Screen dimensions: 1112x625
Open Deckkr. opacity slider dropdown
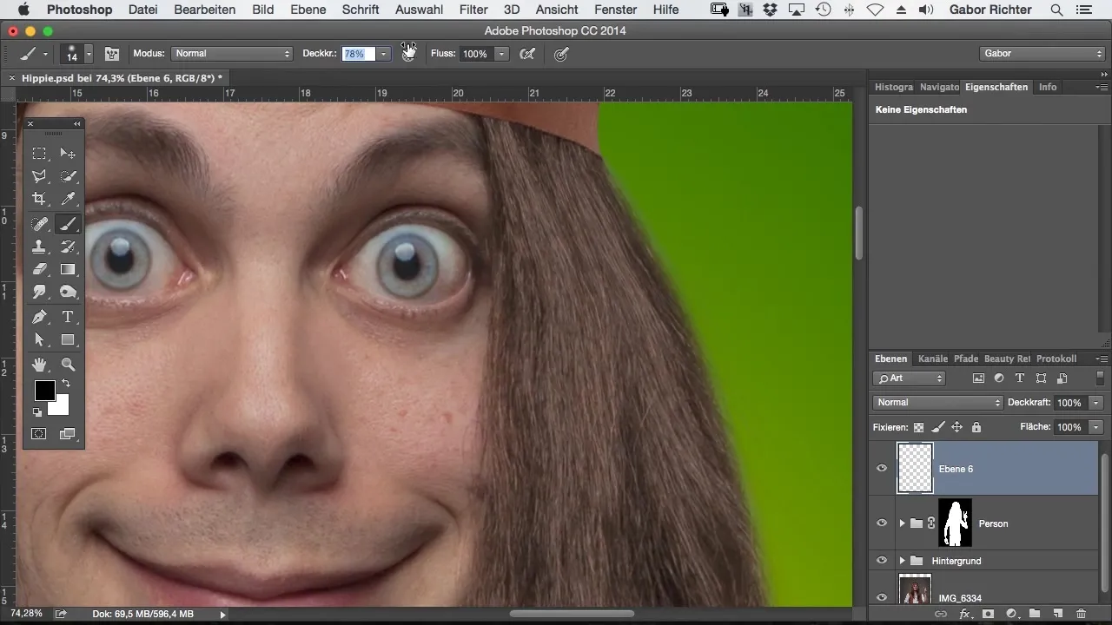coord(383,54)
